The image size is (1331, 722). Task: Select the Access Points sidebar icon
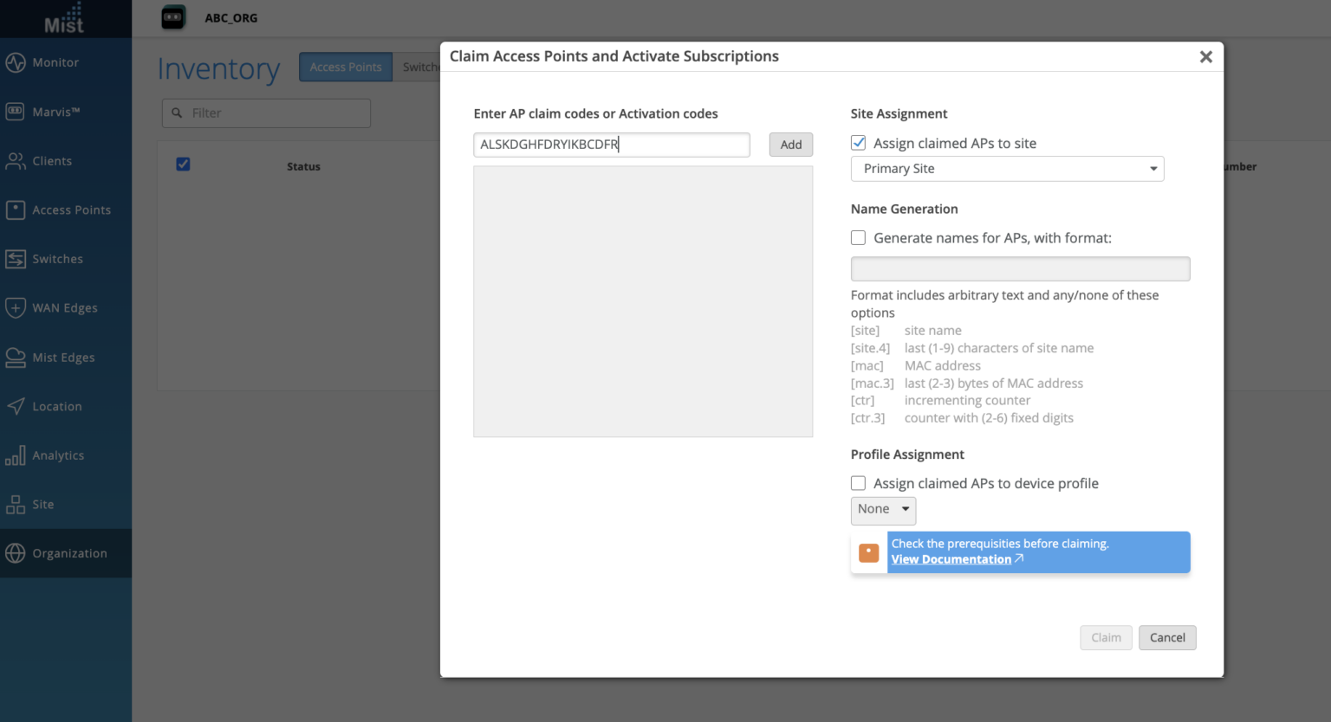click(16, 210)
